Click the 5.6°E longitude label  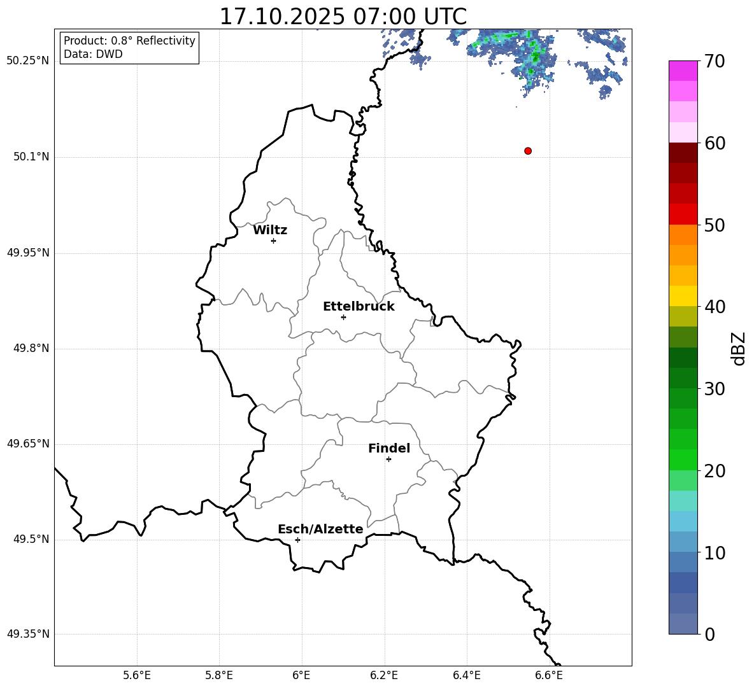[137, 675]
